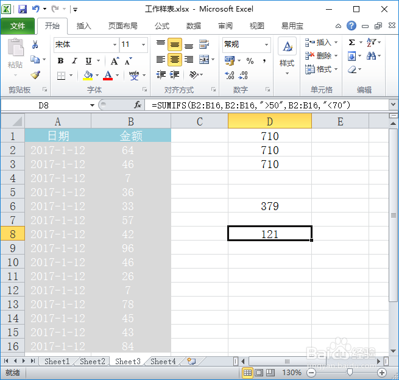Toggle Top Align vertical alignment
The image size is (399, 380).
point(161,44)
